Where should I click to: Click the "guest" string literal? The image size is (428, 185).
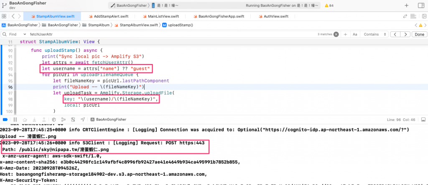click(x=140, y=69)
